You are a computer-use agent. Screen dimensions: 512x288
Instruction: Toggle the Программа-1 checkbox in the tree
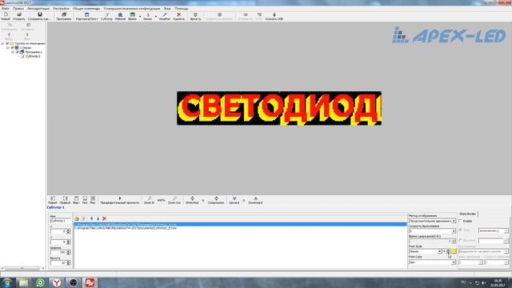click(18, 52)
